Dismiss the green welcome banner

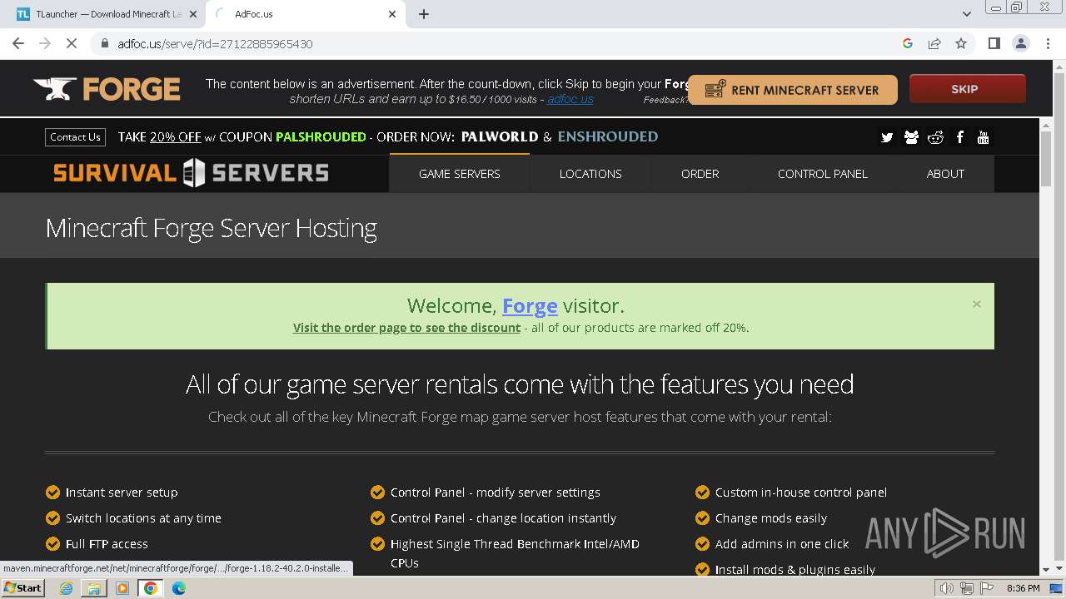coord(976,304)
